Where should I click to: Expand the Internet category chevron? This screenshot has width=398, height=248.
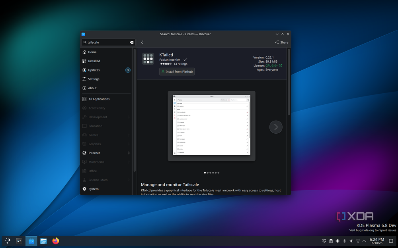coord(129,153)
